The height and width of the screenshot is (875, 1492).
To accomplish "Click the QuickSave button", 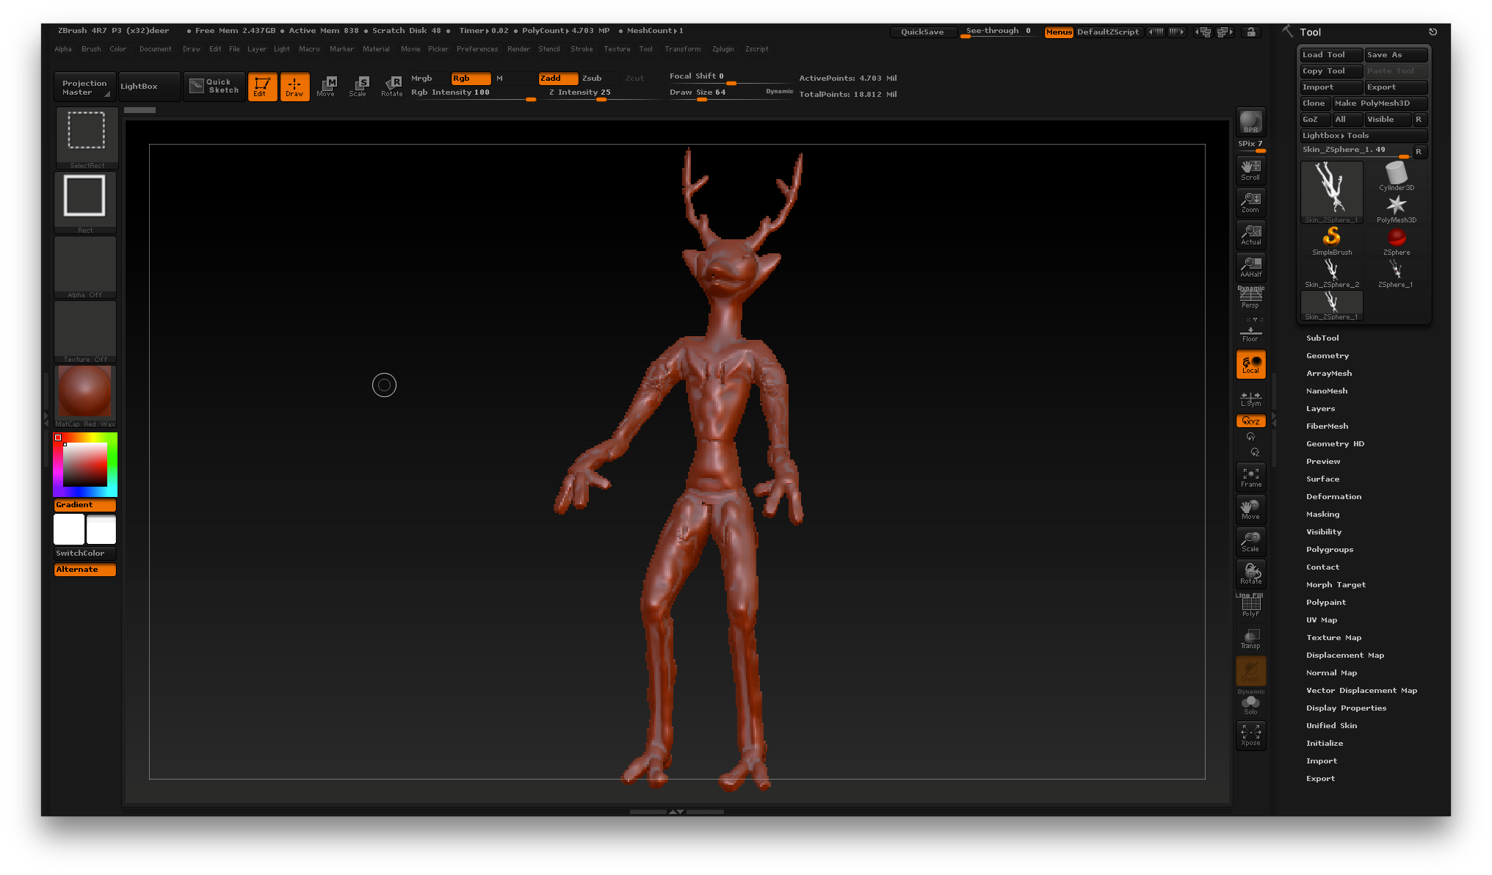I will (922, 32).
